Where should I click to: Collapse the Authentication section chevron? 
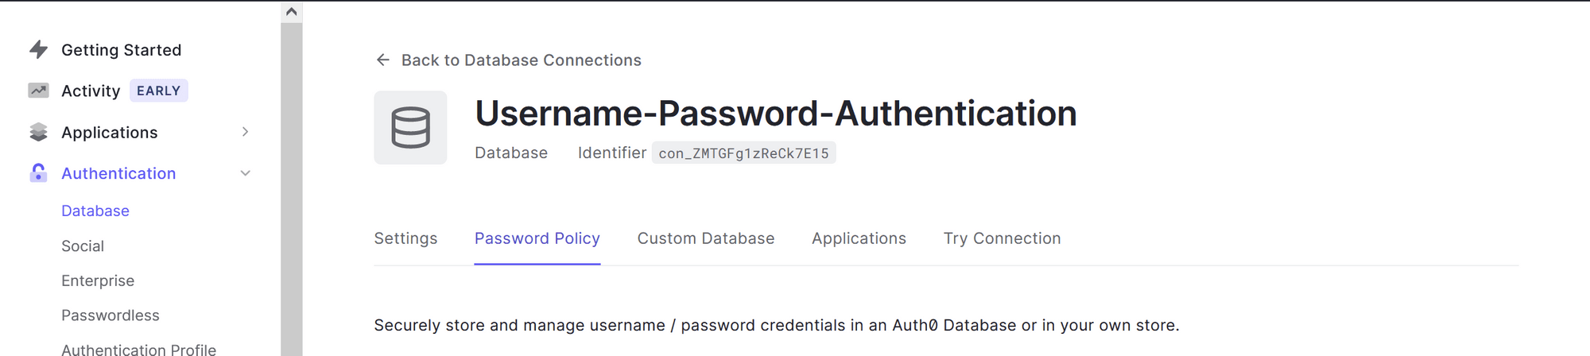click(246, 173)
